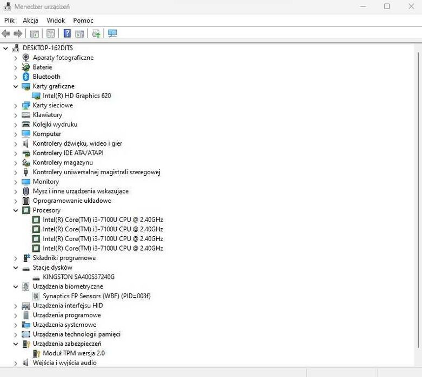The height and width of the screenshot is (377, 422).
Task: Click the Oprogramowanie układowe firmware icon
Action: (x=26, y=201)
